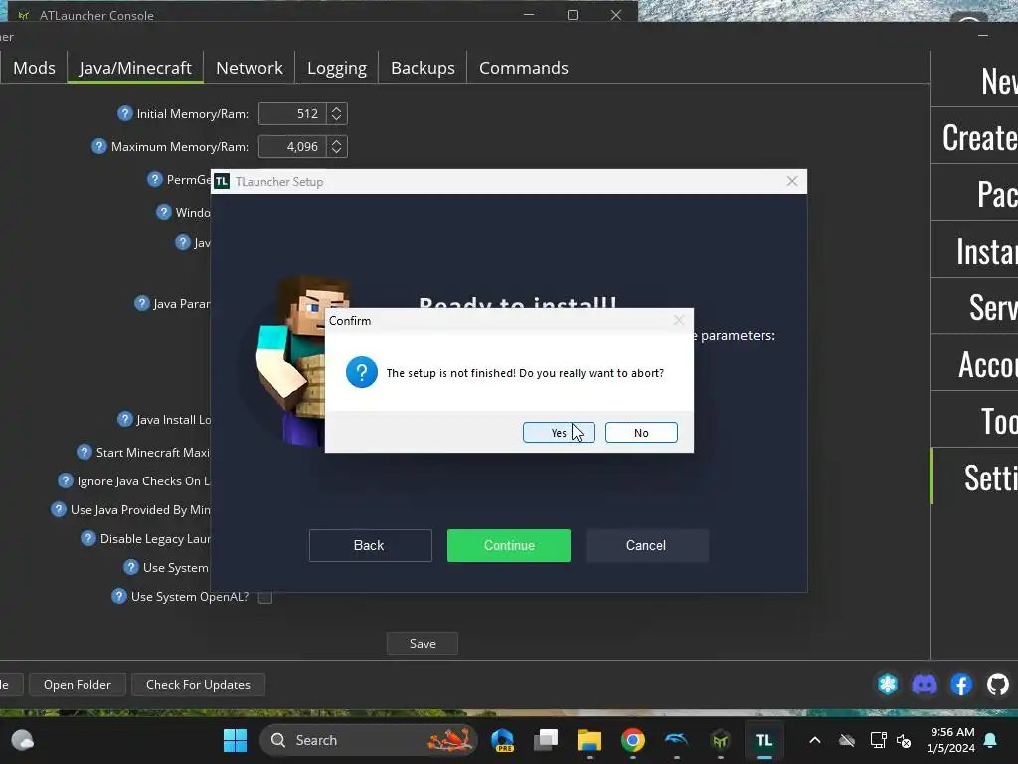The image size is (1018, 764).
Task: Click the Window size help icon
Action: 164,212
